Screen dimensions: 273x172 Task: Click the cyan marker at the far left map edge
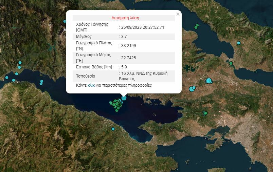(x=6, y=78)
